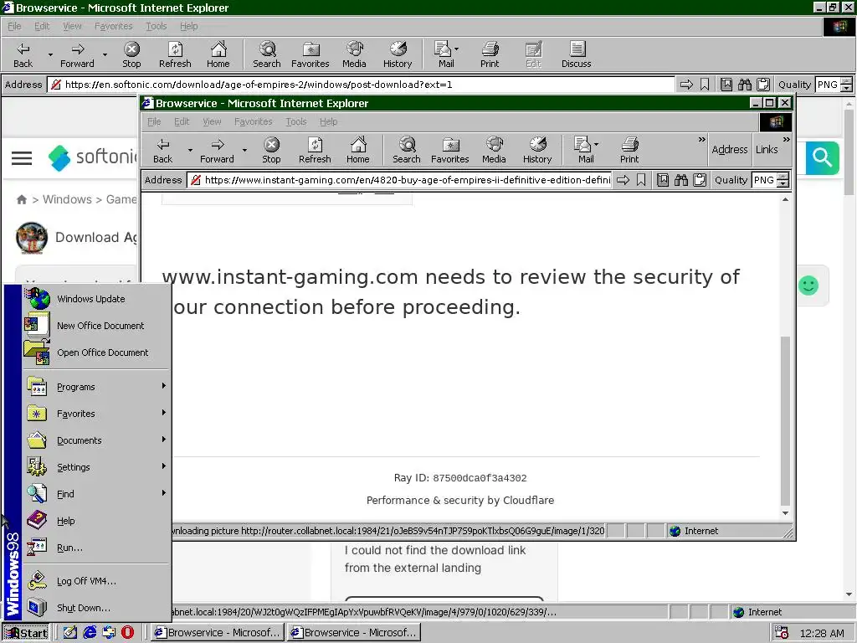The height and width of the screenshot is (643, 857).
Task: Open History in the front browser toolbar
Action: tap(537, 151)
